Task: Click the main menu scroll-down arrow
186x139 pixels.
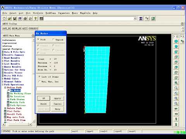Action: [x=34, y=121]
